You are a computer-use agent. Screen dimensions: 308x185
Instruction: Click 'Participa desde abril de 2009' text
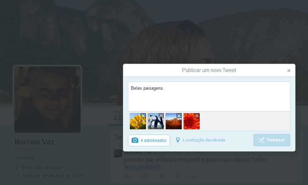(x=52, y=176)
